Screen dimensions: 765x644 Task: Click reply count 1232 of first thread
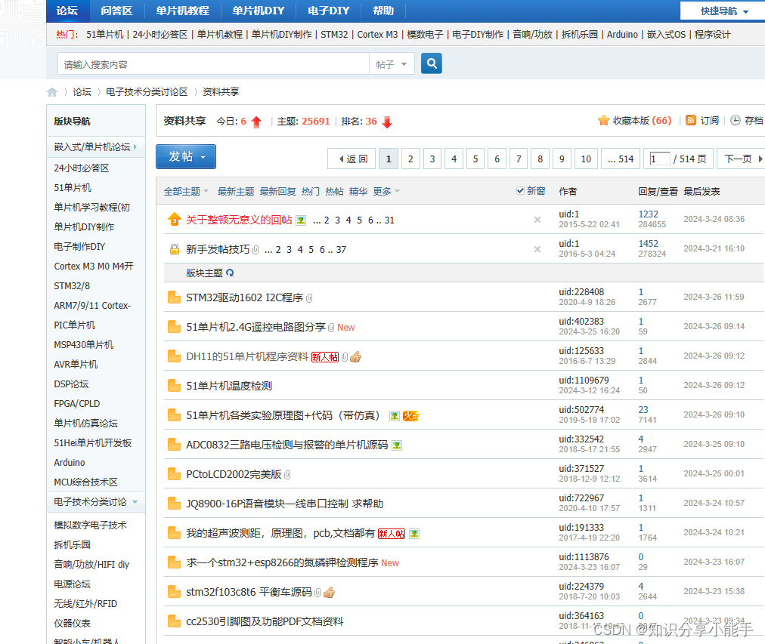[x=648, y=214]
